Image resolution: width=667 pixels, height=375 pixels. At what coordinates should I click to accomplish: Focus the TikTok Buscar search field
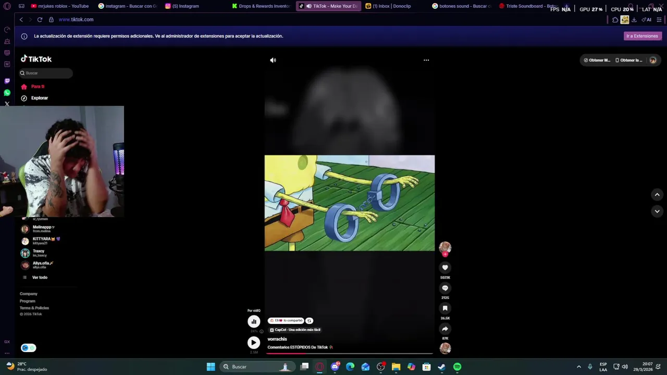(46, 73)
